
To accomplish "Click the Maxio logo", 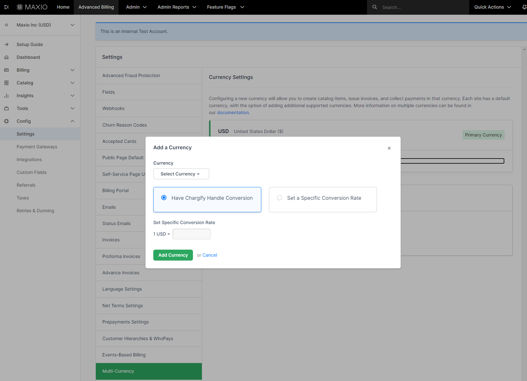I will (32, 7).
